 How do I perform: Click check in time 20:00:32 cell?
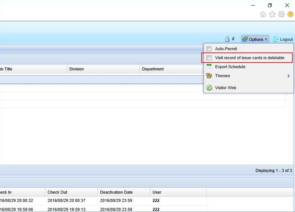16,200
